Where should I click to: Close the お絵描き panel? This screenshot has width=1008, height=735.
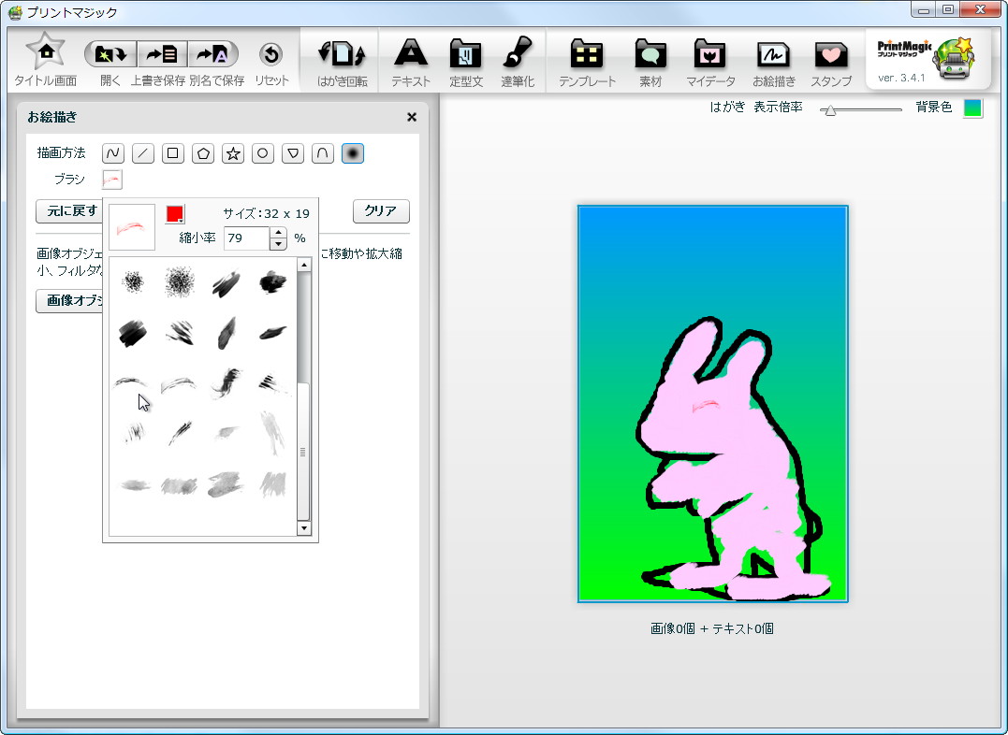point(412,117)
